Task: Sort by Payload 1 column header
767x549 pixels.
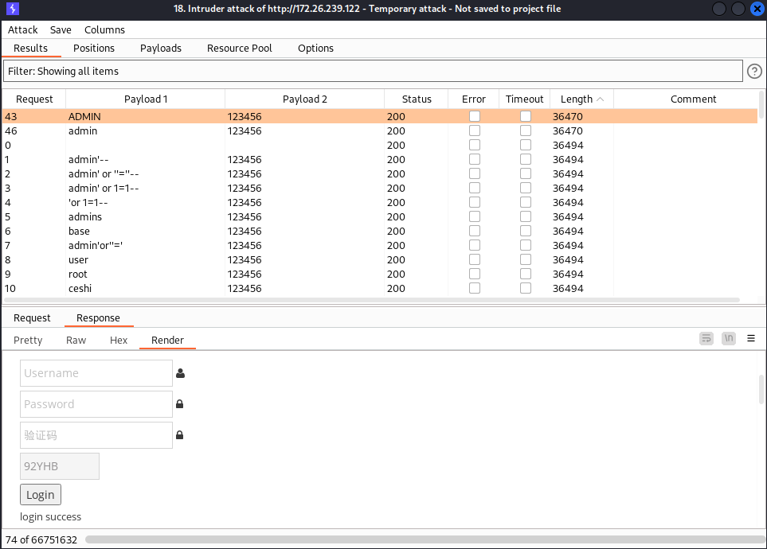Action: [x=146, y=99]
